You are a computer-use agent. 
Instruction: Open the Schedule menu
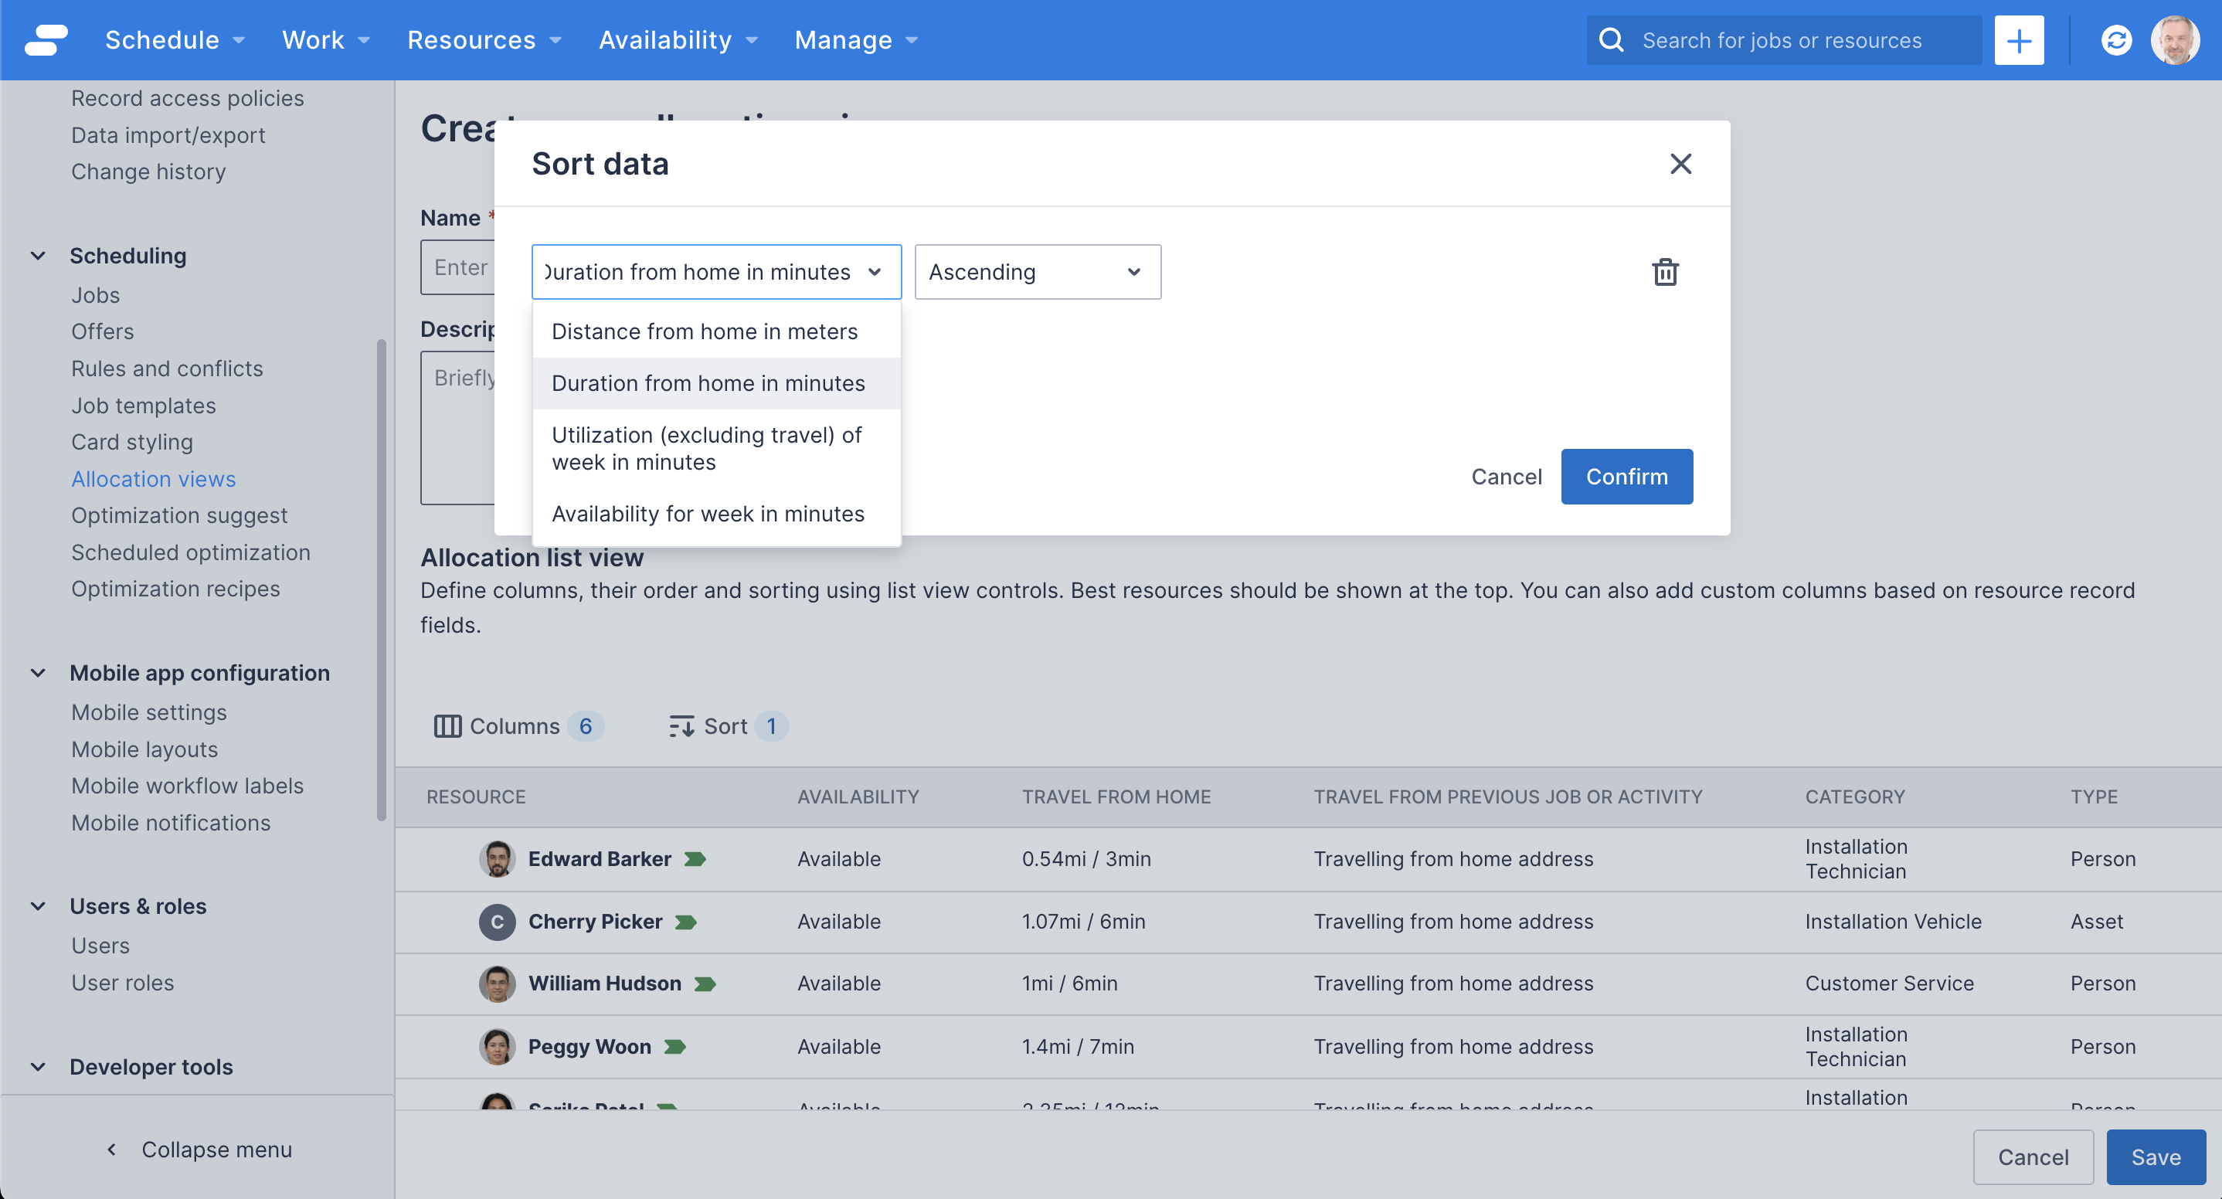(x=175, y=39)
